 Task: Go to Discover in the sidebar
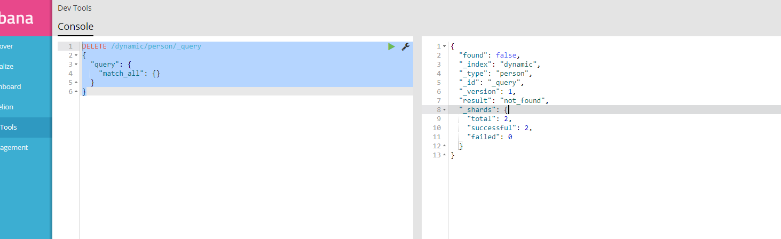click(x=26, y=46)
